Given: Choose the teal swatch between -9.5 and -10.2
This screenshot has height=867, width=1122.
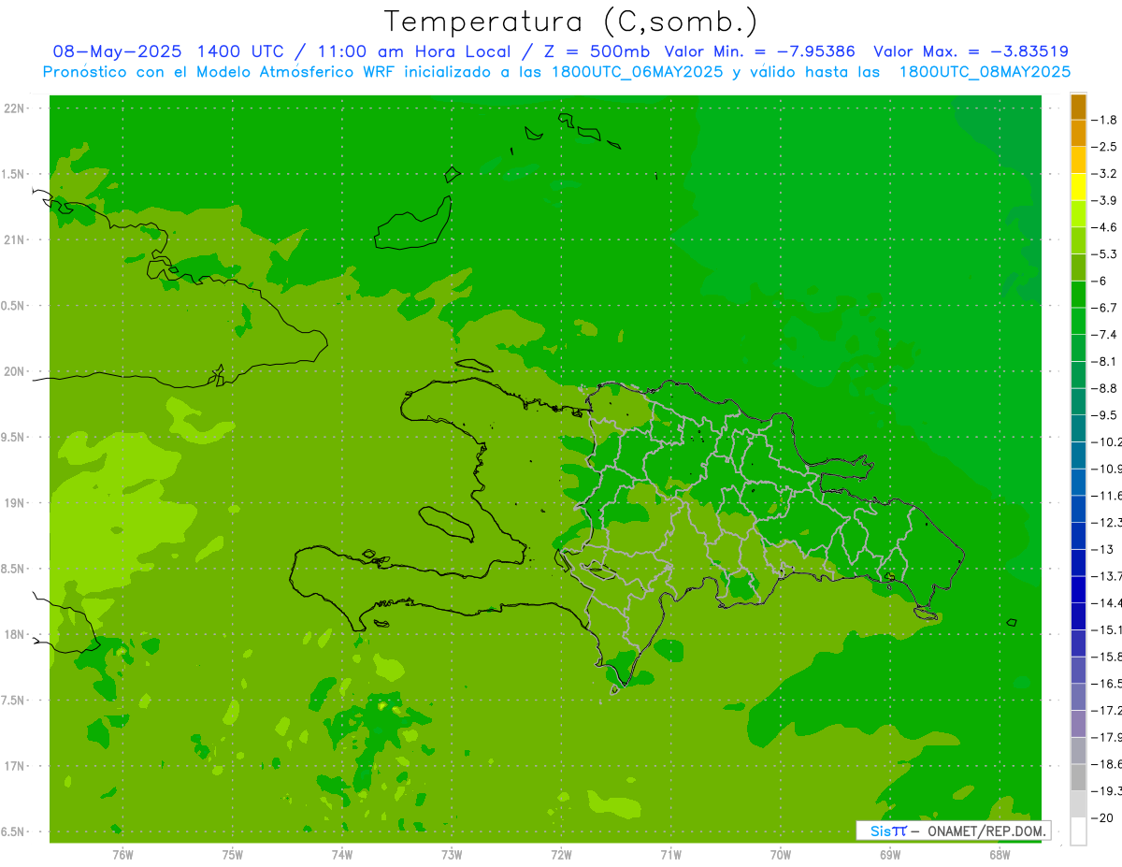Looking at the screenshot, I should (x=1078, y=429).
